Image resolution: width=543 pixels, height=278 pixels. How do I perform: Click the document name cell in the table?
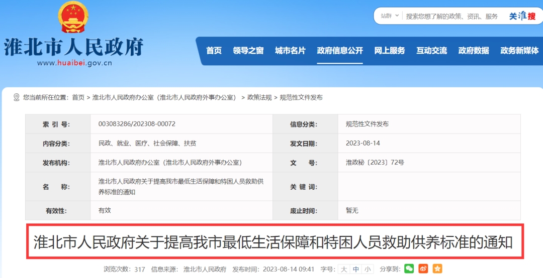pos(181,187)
